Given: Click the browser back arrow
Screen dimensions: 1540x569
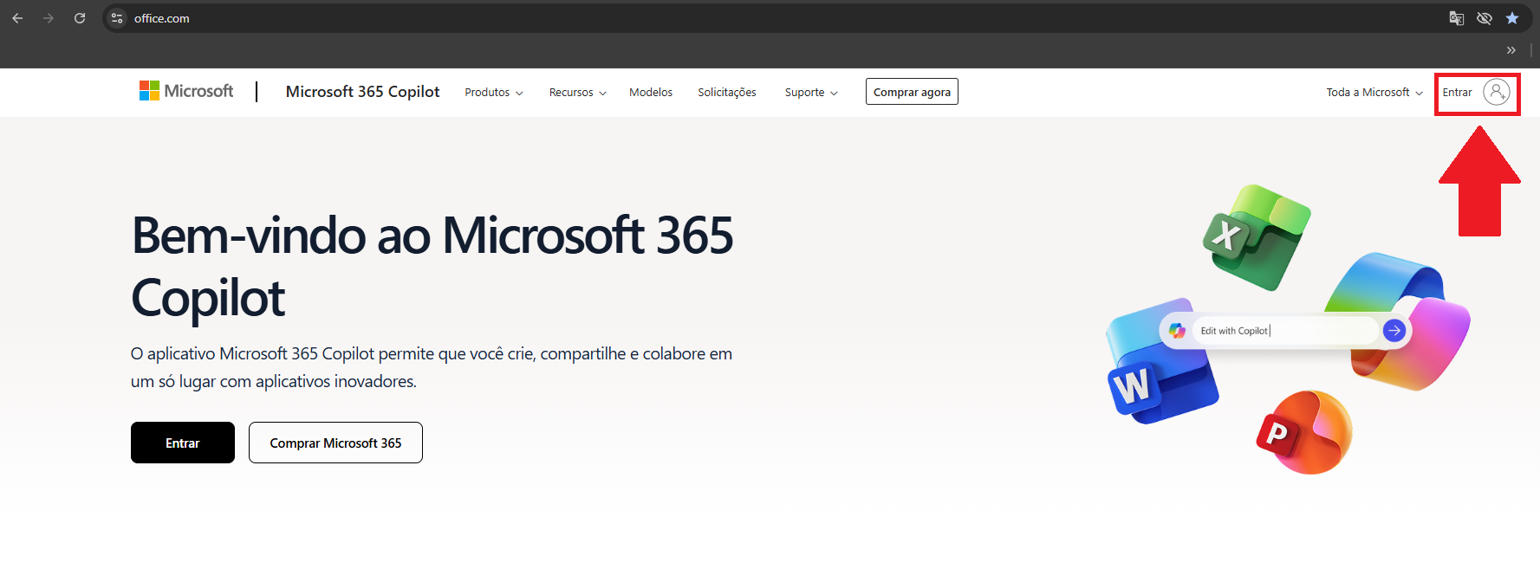Looking at the screenshot, I should click(17, 18).
